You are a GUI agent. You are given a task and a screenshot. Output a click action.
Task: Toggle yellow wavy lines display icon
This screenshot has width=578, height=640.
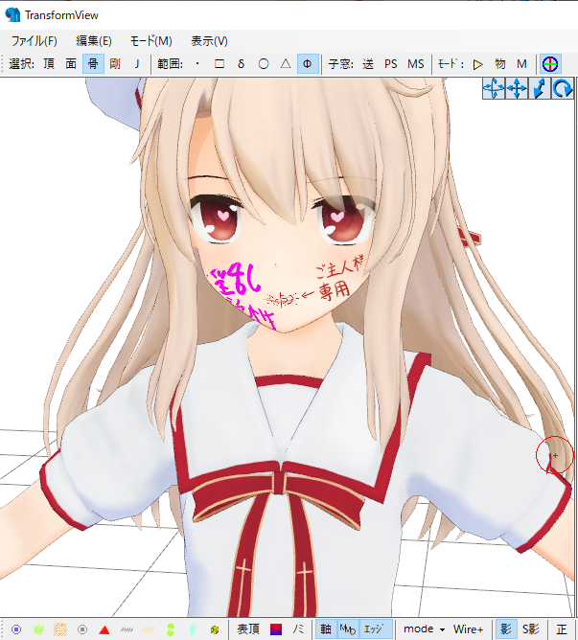(x=149, y=629)
